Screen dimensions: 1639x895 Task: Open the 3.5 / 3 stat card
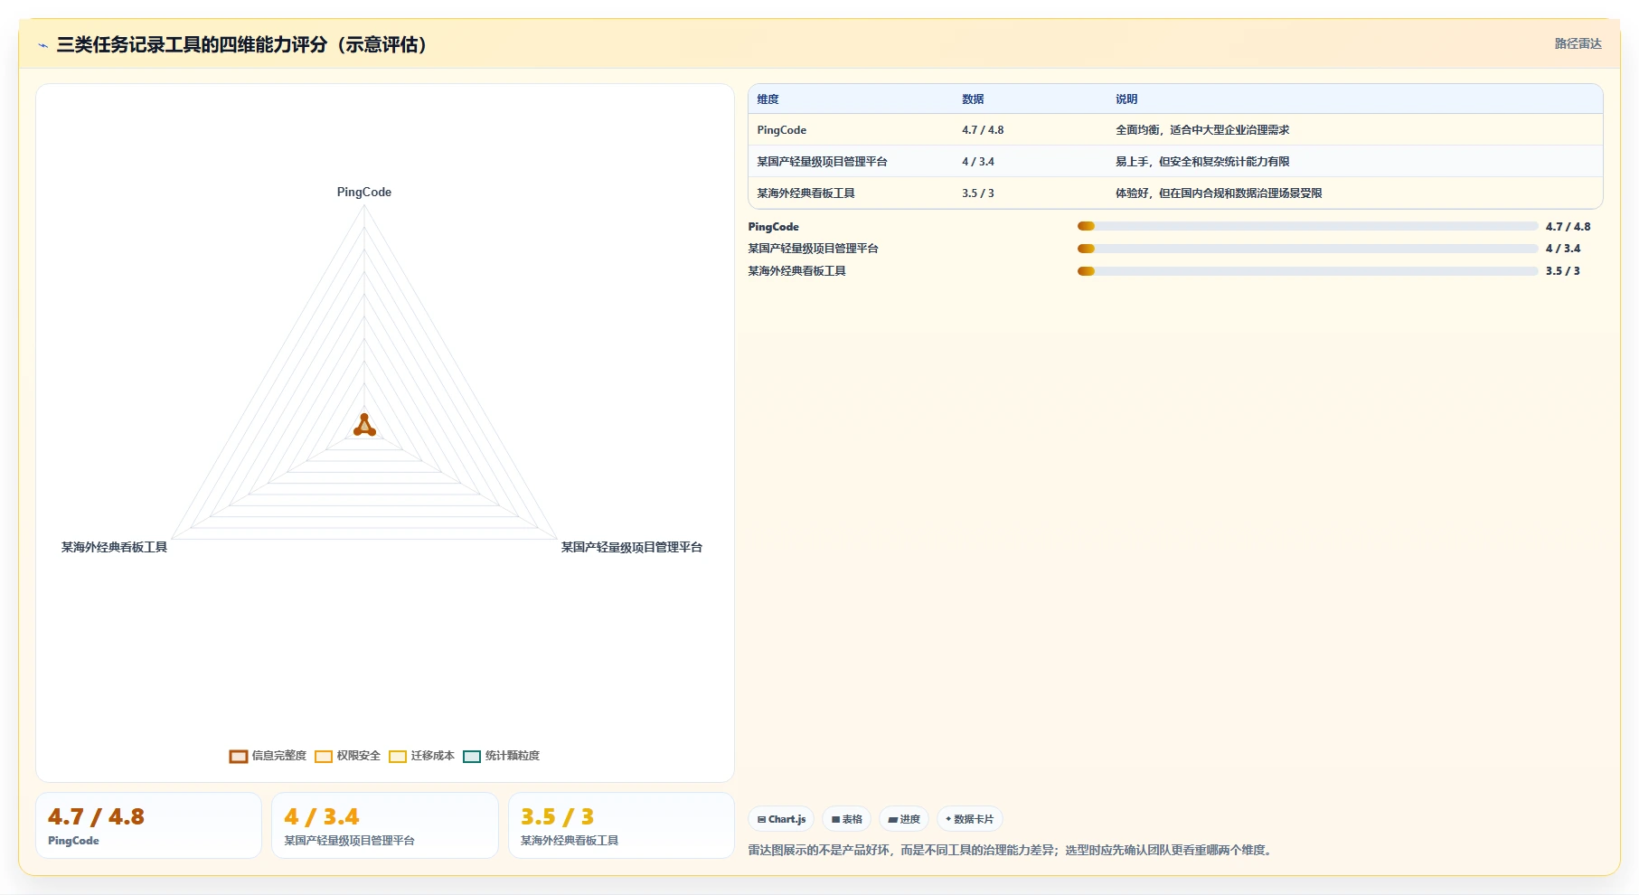click(x=621, y=825)
